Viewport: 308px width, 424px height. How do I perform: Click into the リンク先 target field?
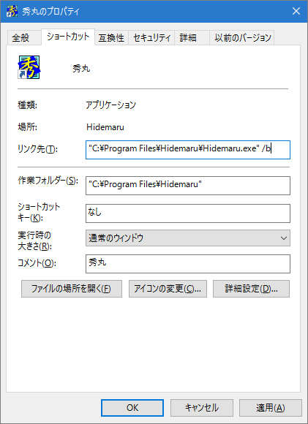(x=188, y=150)
